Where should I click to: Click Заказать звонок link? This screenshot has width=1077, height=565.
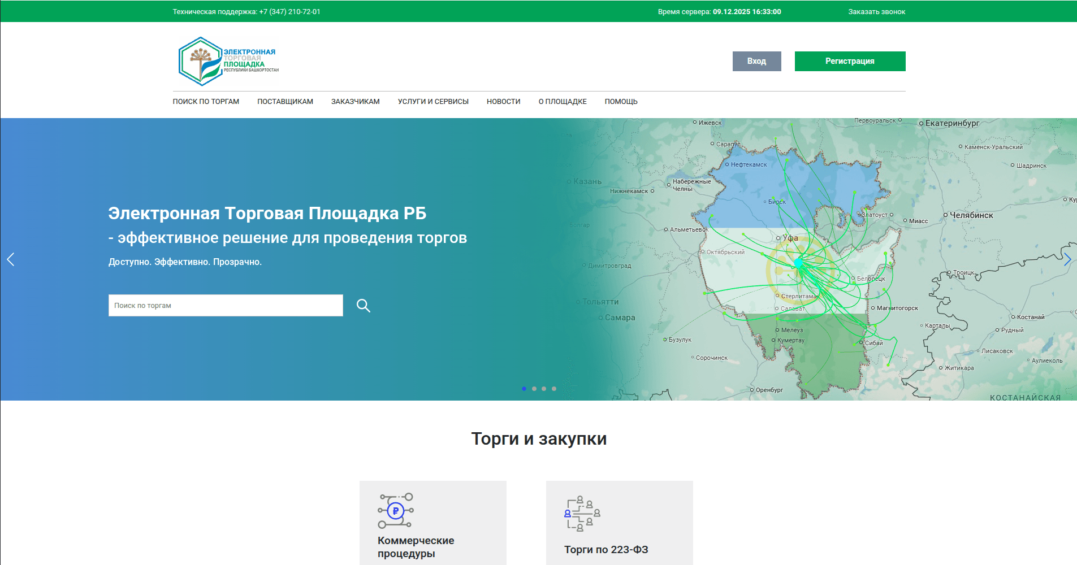[x=876, y=12]
